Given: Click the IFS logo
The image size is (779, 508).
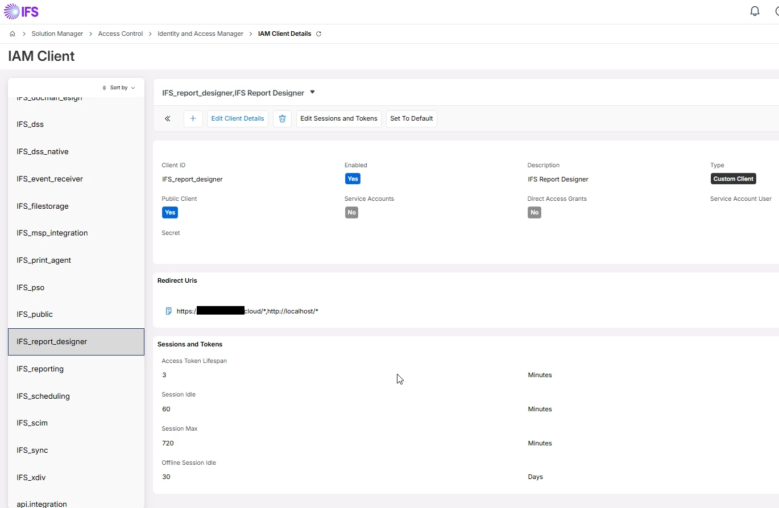Looking at the screenshot, I should pos(22,11).
